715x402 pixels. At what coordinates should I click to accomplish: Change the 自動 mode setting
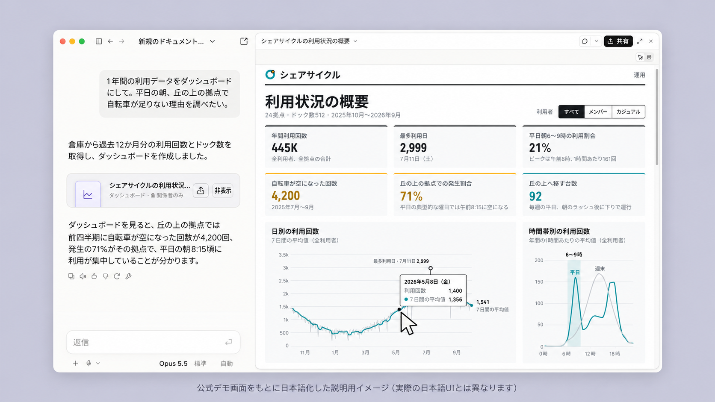227,364
